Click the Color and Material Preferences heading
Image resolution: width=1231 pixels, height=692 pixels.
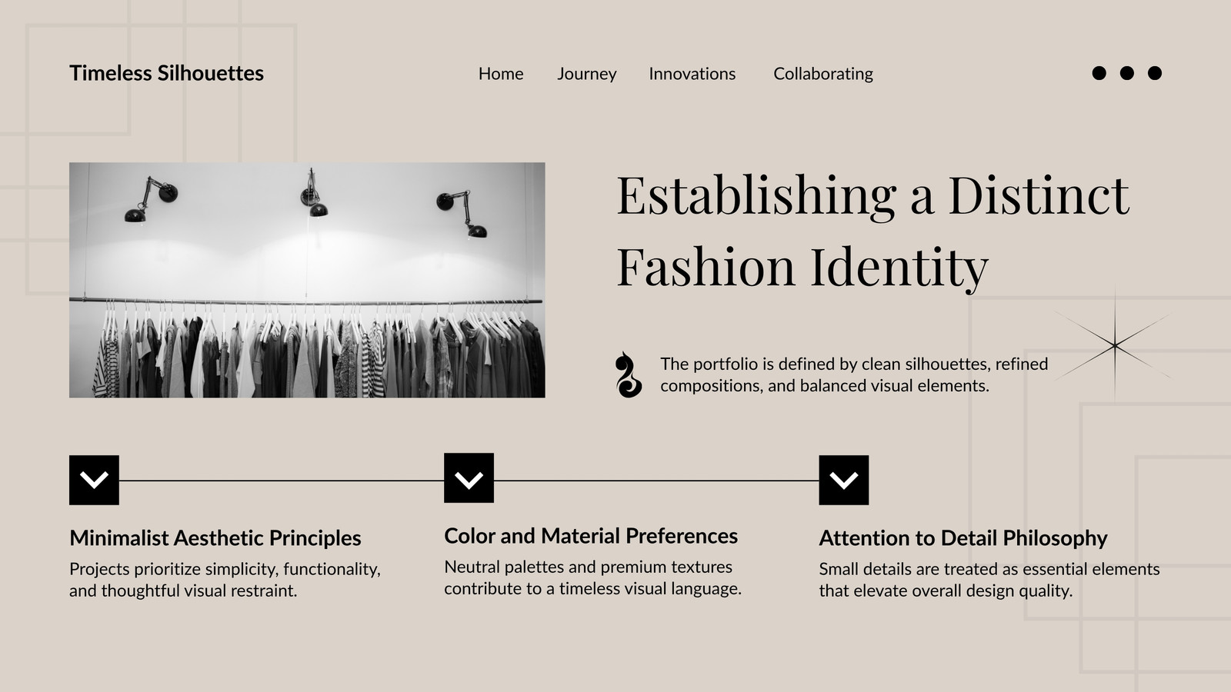591,536
